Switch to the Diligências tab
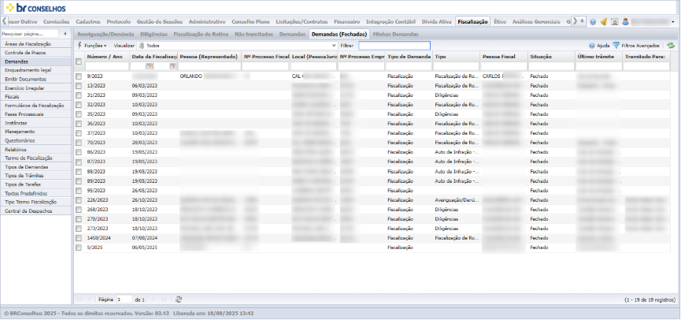Image resolution: width=681 pixels, height=320 pixels. 154,34
